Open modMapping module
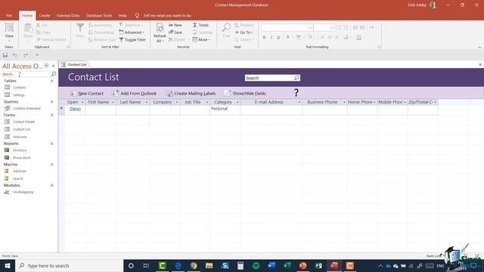 (x=23, y=192)
